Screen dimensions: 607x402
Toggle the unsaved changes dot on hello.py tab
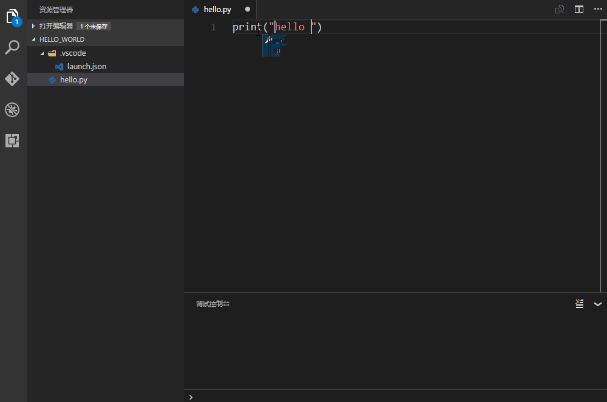pos(248,9)
